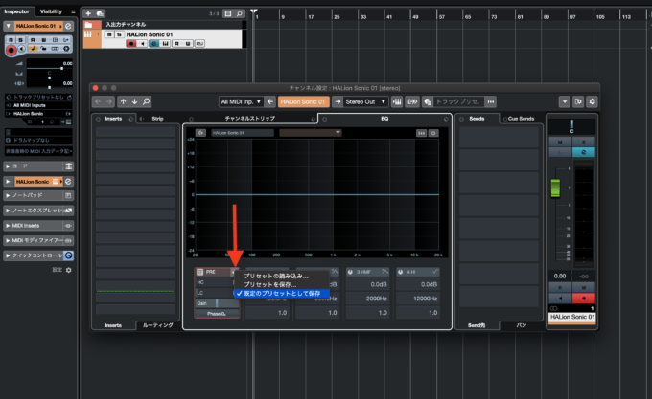Viewport: 652px width, 399px height.
Task: Switch to the Channel Strip tab
Action: coord(250,119)
